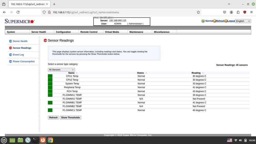This screenshot has height=144, width=256.
Task: Click the green status square for P1-DIMMB1 TEMP
Action: [x=50, y=102]
